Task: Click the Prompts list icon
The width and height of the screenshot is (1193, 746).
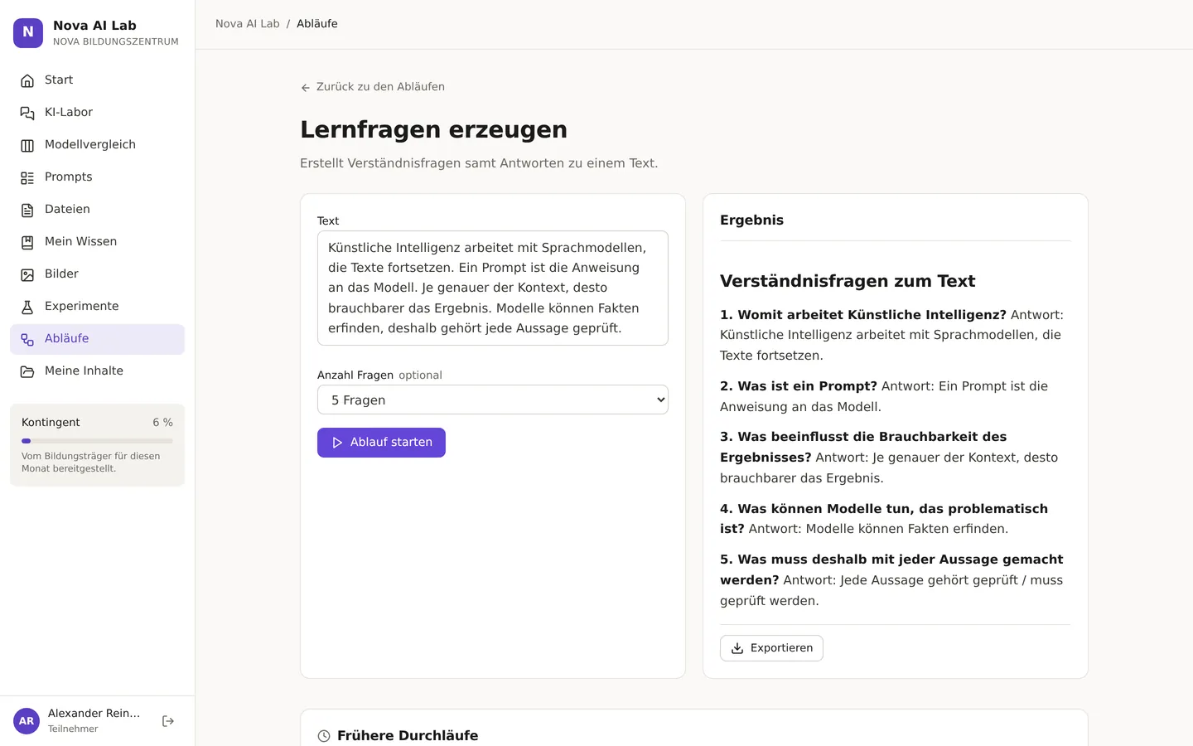Action: [x=27, y=177]
